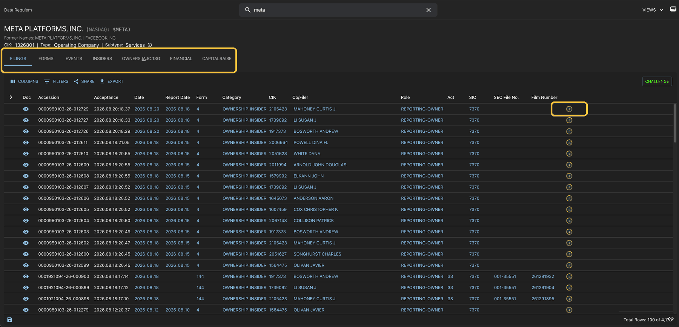Viewport: 679px width, 327px height.
Task: Open the COLUMNS chooser
Action: click(x=24, y=81)
